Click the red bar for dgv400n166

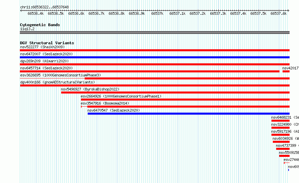click(155, 85)
